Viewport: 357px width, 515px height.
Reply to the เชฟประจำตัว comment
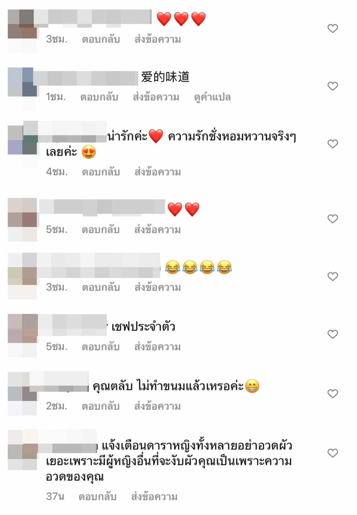101,347
